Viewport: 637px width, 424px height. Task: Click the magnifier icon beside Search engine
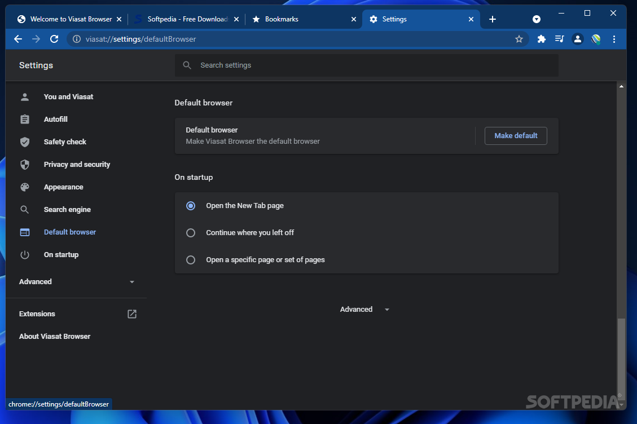[x=25, y=210]
